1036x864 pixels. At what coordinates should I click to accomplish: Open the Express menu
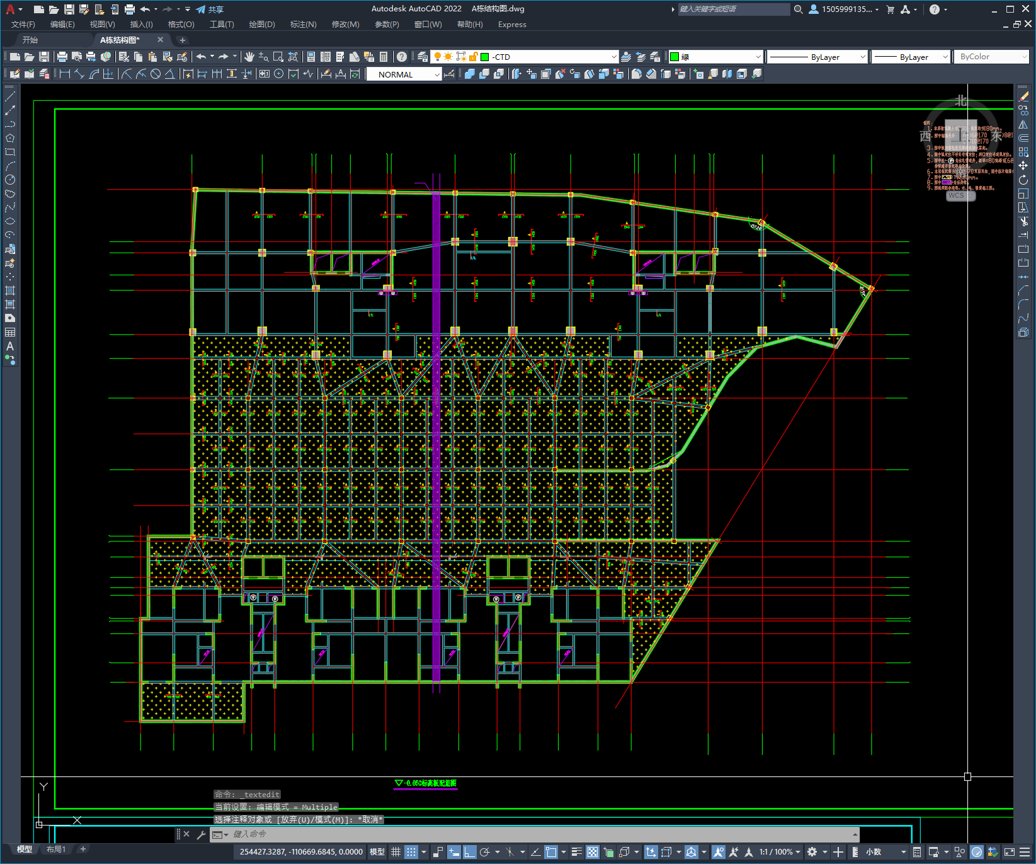[x=512, y=25]
